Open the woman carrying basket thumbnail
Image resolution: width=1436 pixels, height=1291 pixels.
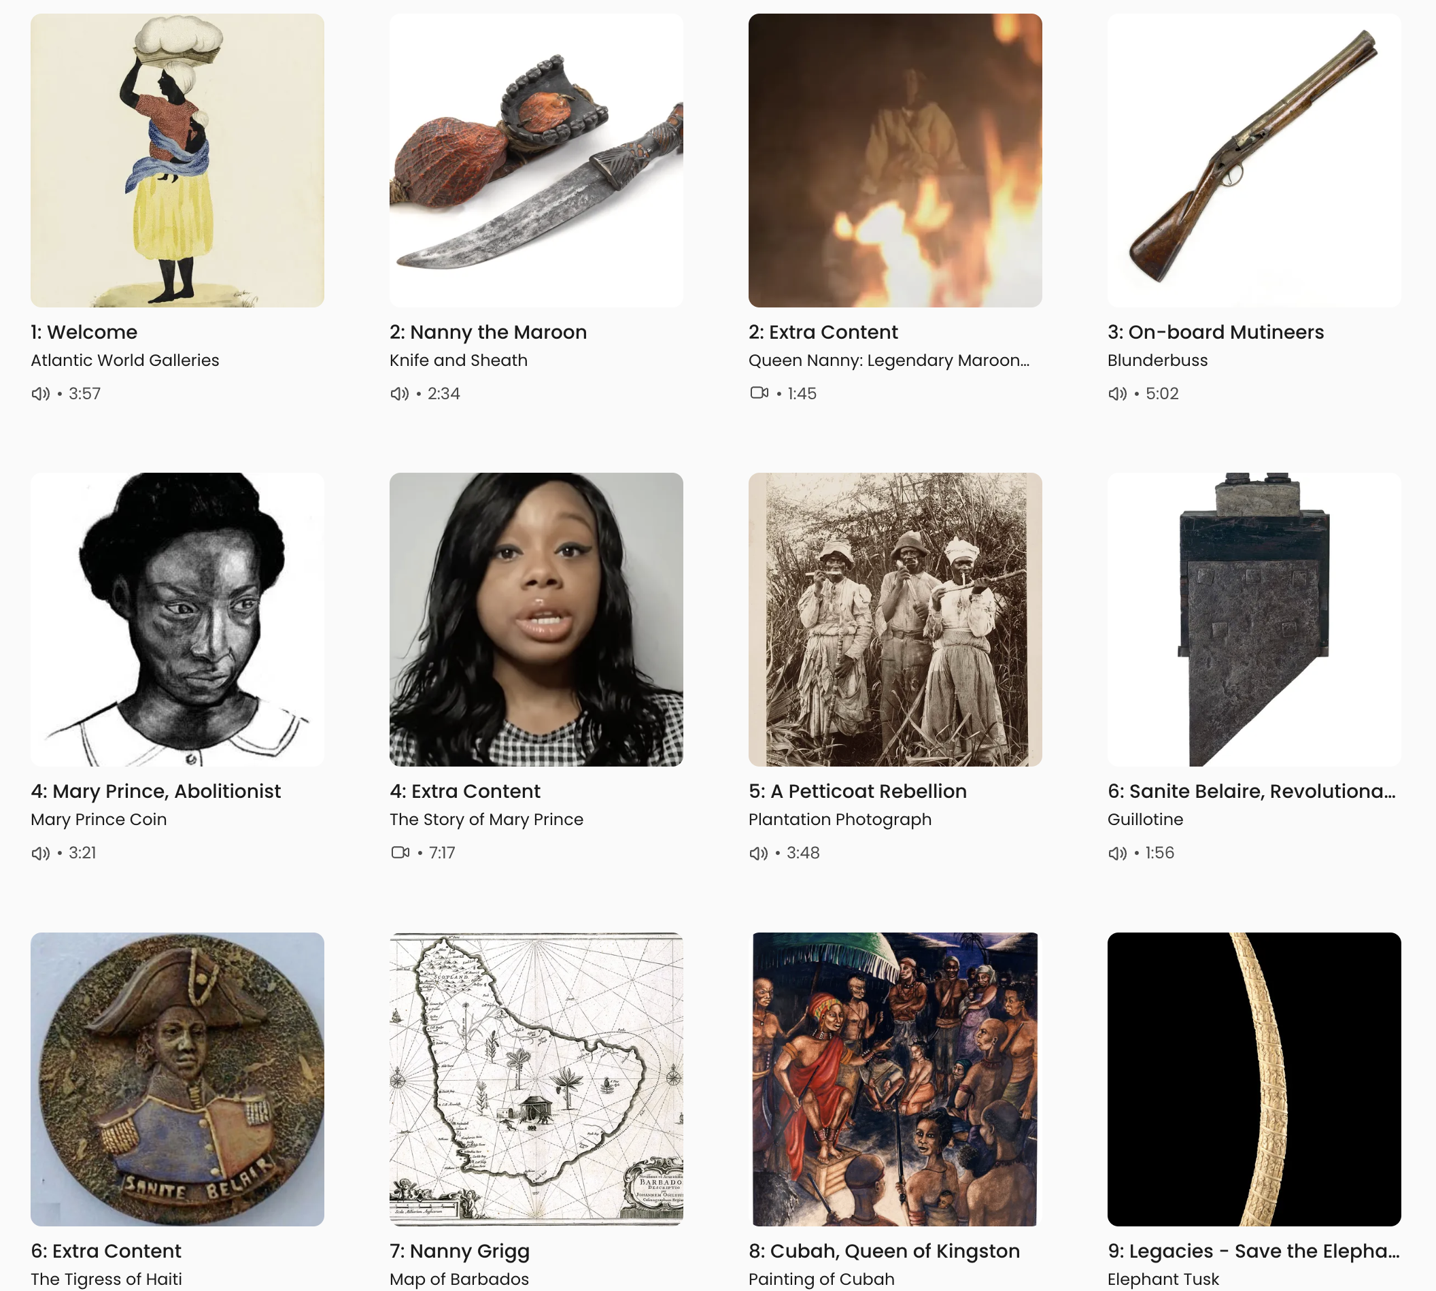177,161
